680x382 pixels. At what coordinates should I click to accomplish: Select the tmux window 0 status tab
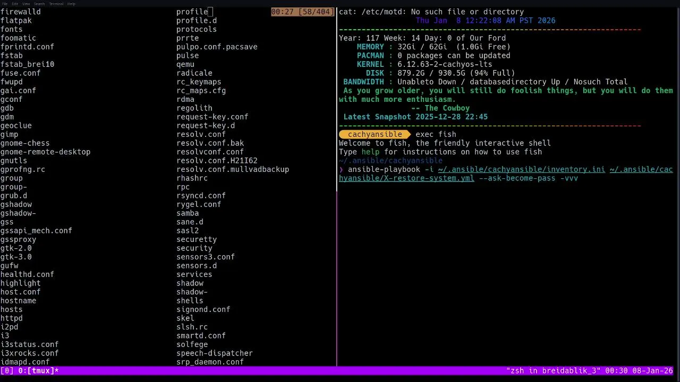(38, 371)
